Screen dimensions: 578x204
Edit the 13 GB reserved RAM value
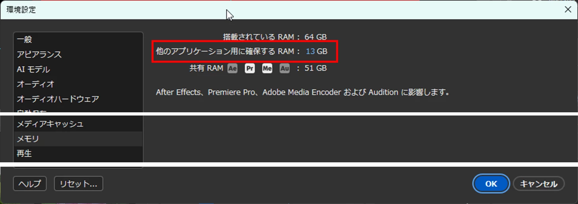click(310, 52)
